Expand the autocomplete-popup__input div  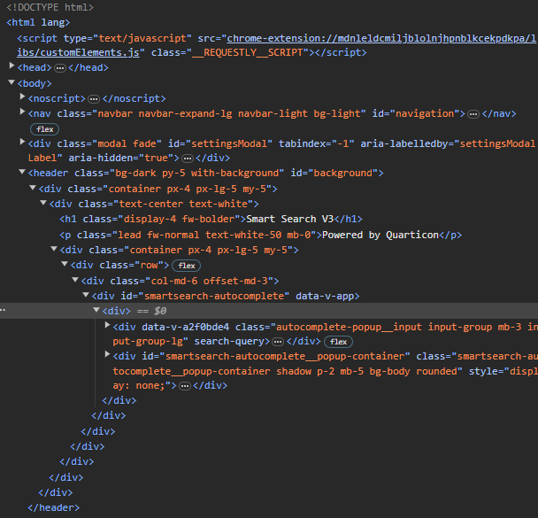[x=107, y=325]
